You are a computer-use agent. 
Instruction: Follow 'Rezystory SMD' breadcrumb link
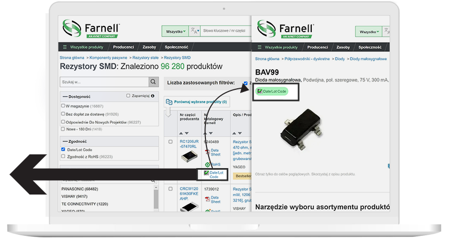click(177, 58)
